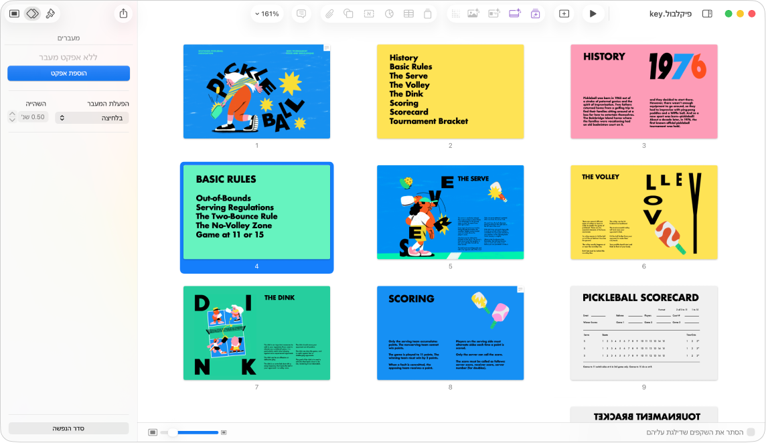Screen dimensions: 766x443
Task: Insert a Text box from toolbar
Action: point(369,13)
